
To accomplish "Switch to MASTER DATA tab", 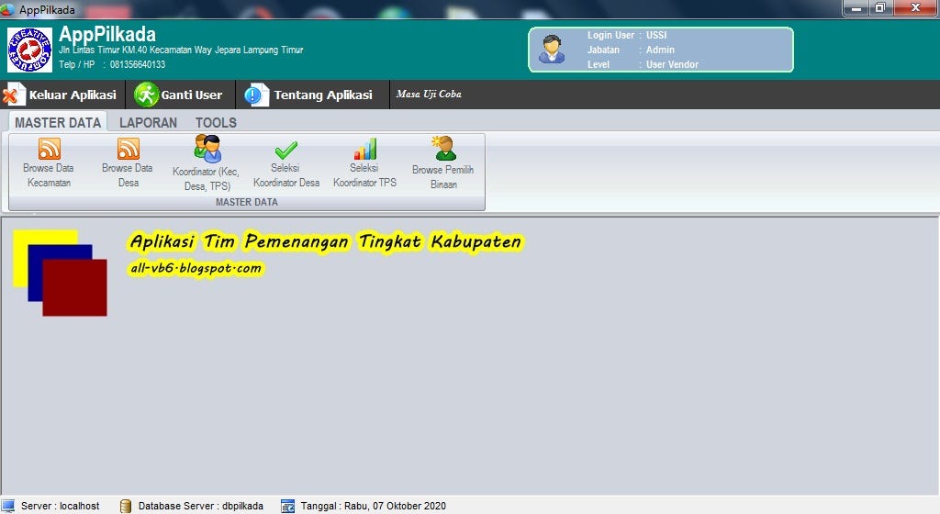I will [x=58, y=122].
